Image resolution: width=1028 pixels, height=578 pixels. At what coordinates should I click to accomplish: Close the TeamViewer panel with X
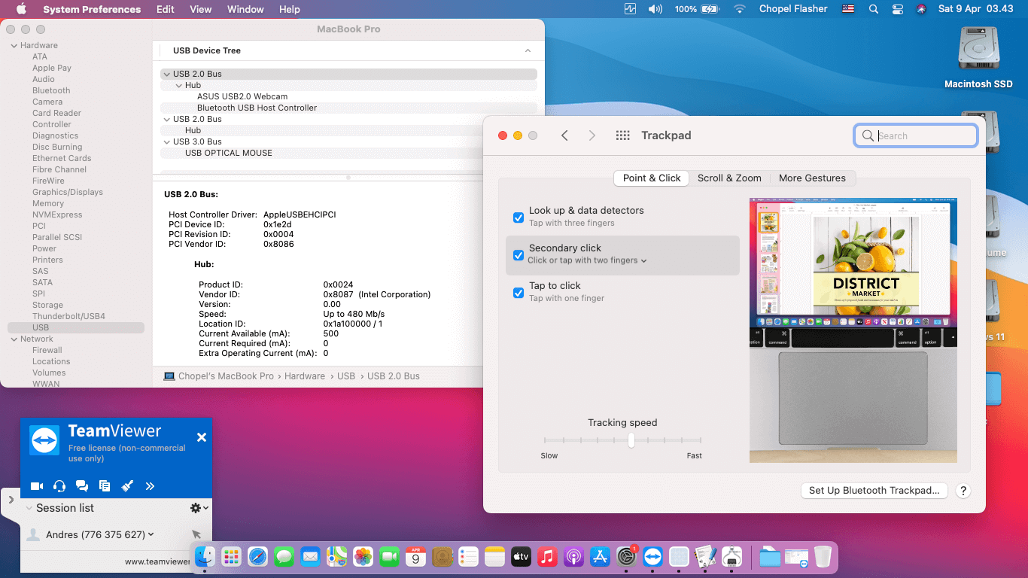pyautogui.click(x=202, y=437)
